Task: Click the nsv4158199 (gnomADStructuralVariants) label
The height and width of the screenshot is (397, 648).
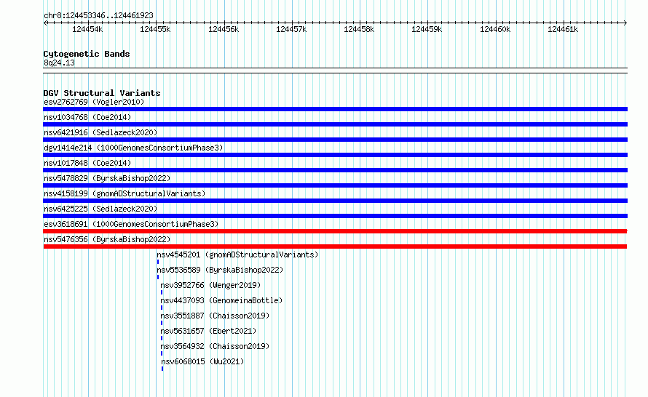Action: (x=125, y=193)
